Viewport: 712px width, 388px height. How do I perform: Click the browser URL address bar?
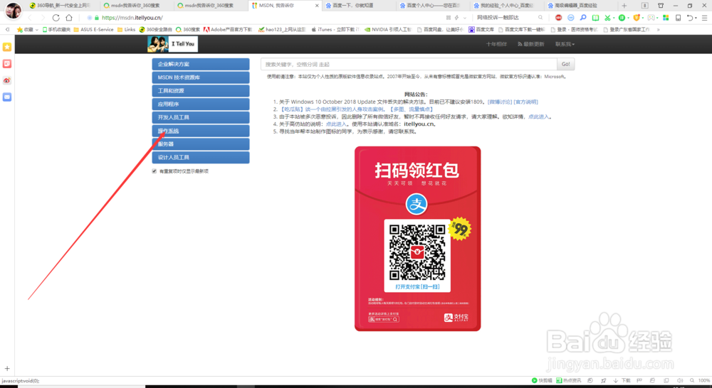pyautogui.click(x=263, y=18)
